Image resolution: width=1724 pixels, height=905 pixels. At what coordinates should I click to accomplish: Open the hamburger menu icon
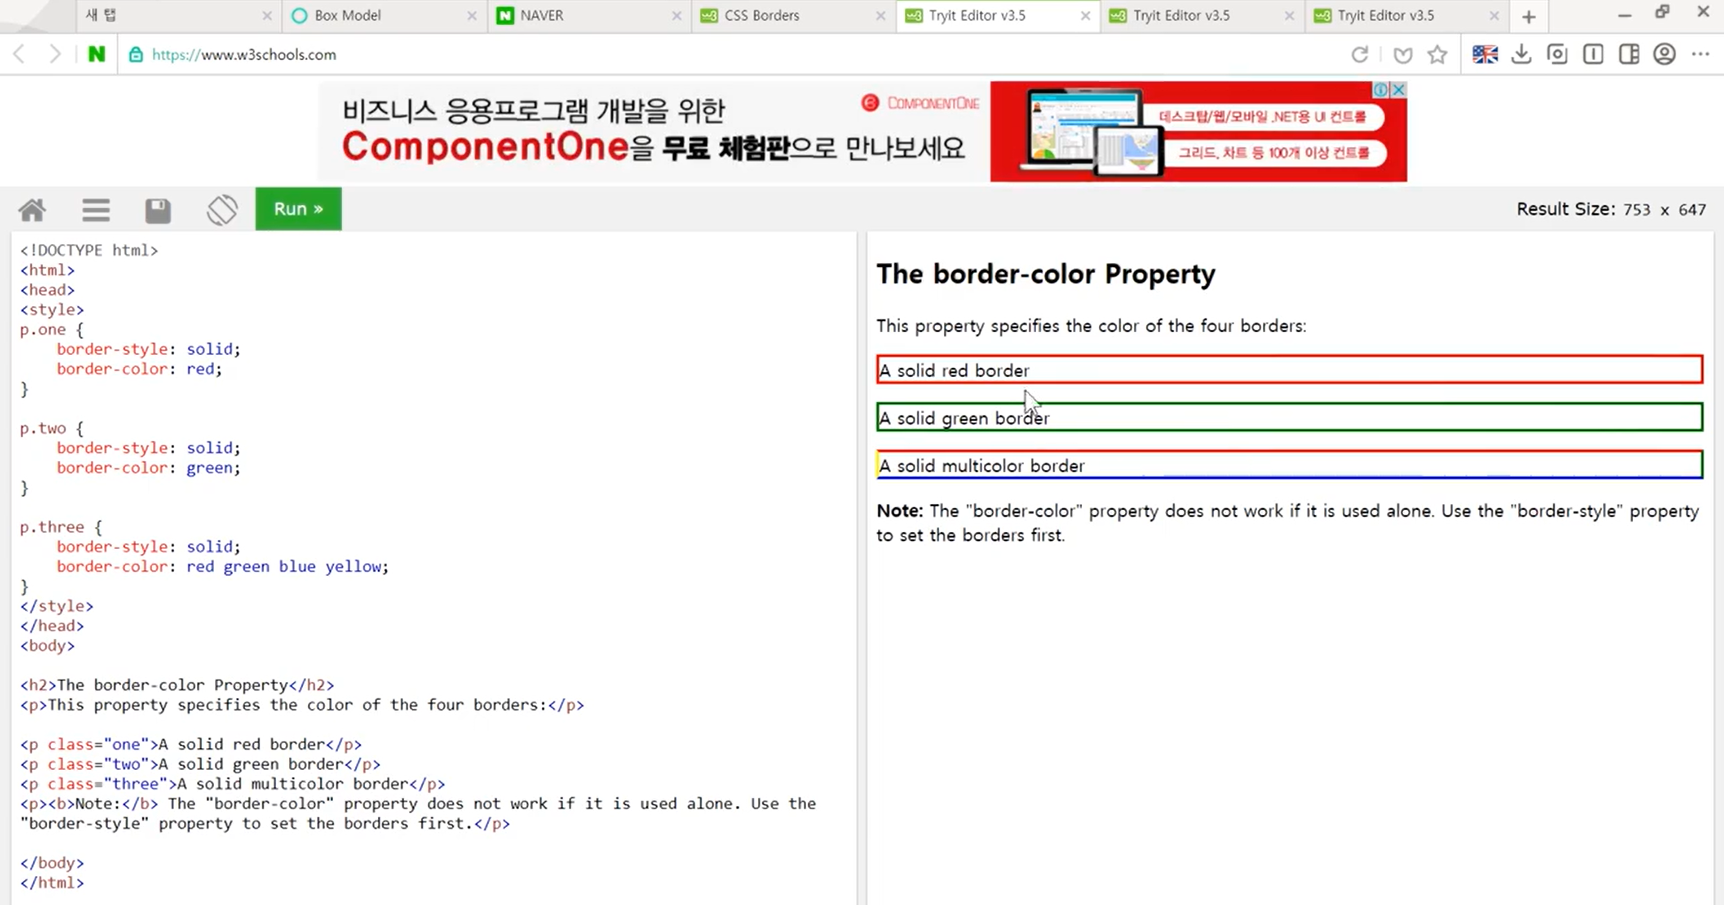(96, 209)
